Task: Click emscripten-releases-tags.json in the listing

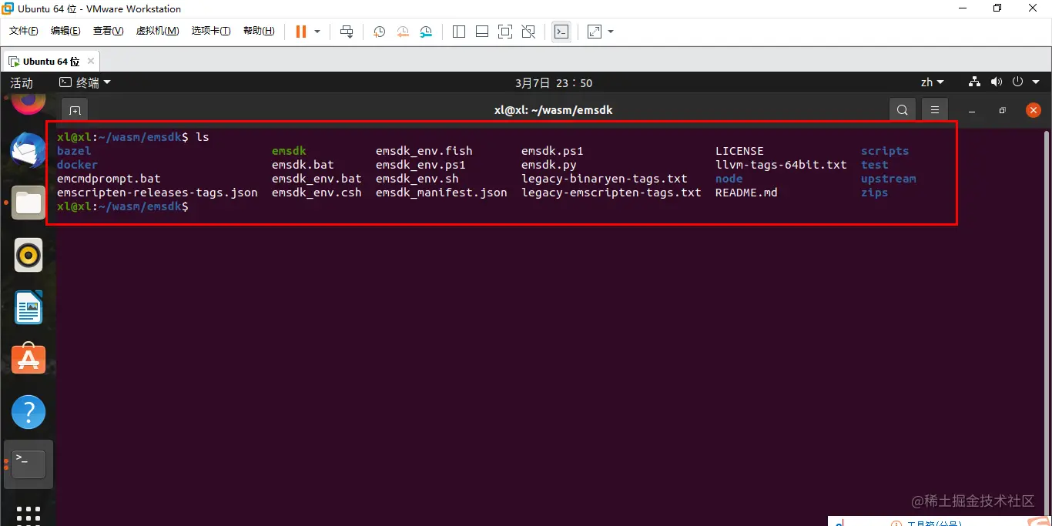Action: [157, 193]
